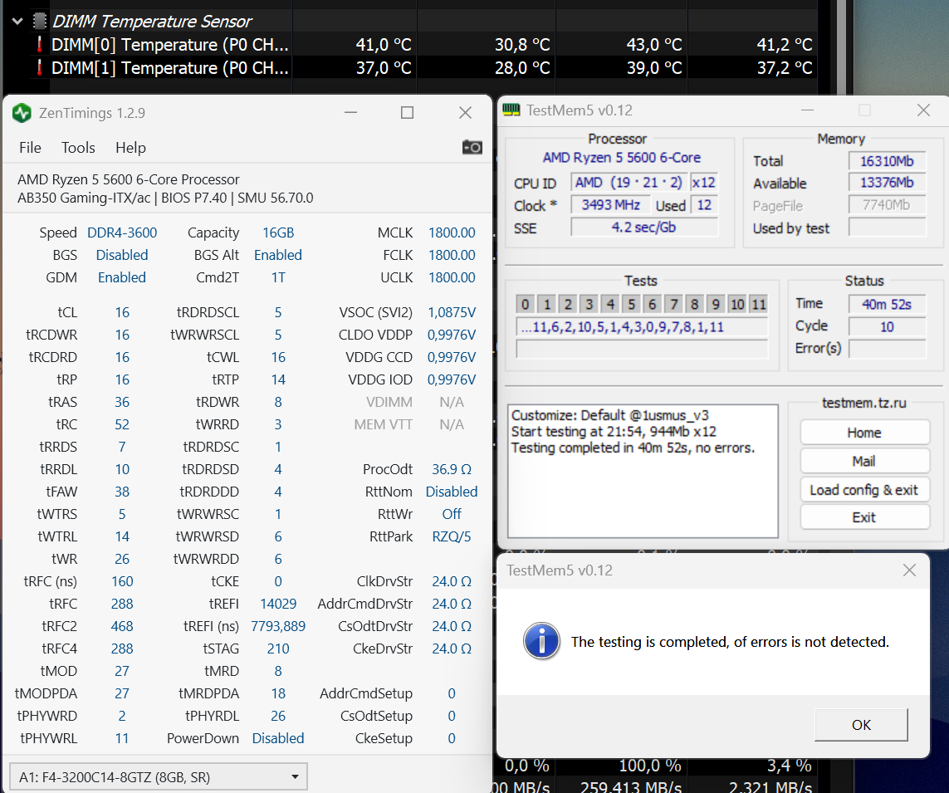Click the ZenTimings app logo icon
Viewport: 949px width, 793px height.
(x=22, y=113)
